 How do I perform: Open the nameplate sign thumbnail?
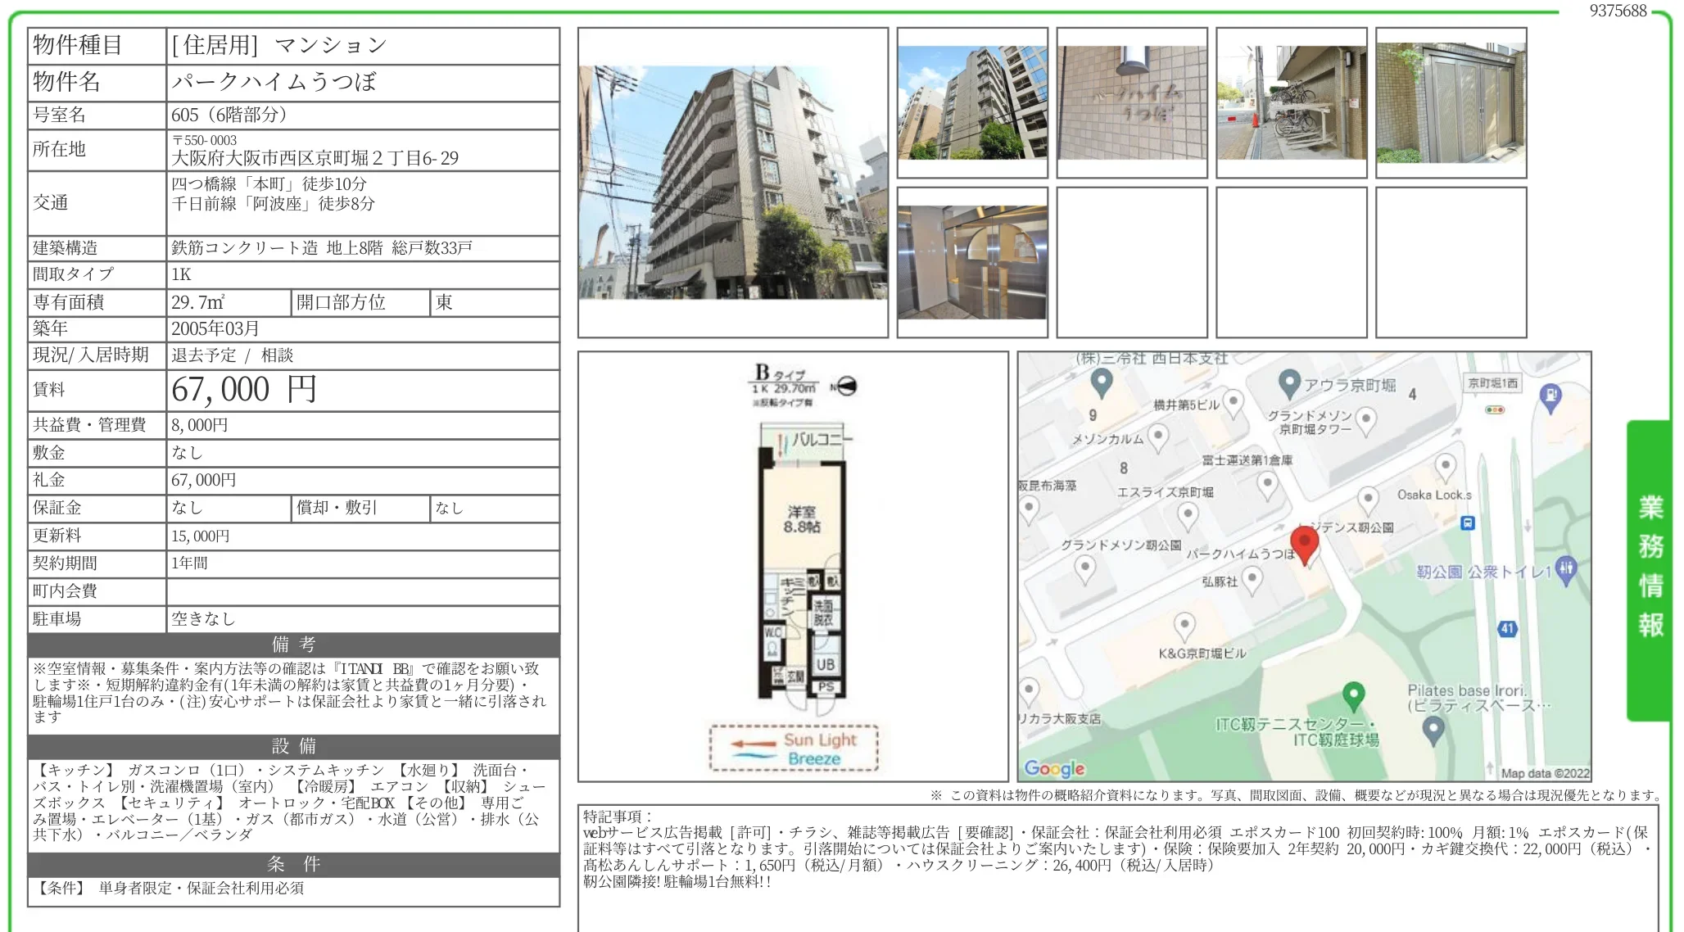(1132, 103)
